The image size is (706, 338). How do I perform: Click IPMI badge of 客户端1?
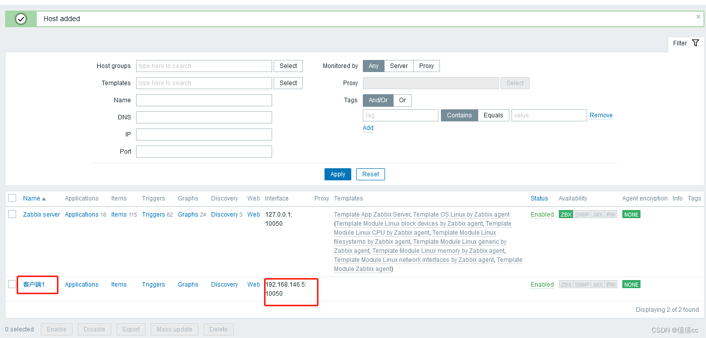click(x=611, y=285)
